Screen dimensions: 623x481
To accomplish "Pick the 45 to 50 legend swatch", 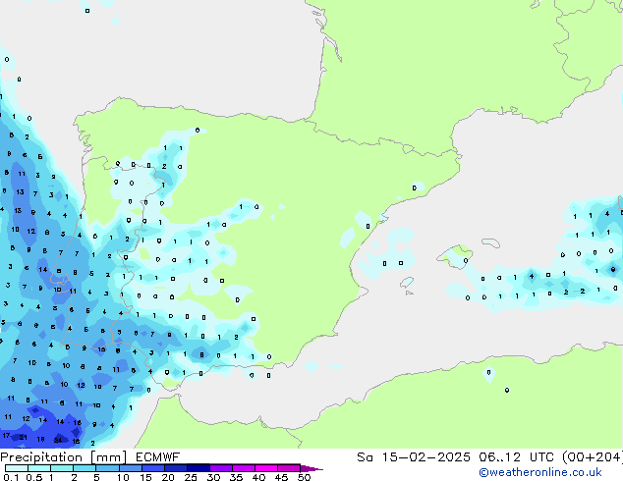I will [x=289, y=468].
